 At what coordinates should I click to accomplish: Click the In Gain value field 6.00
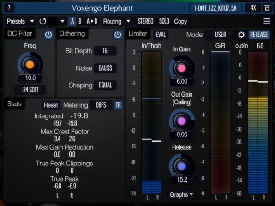(182, 81)
